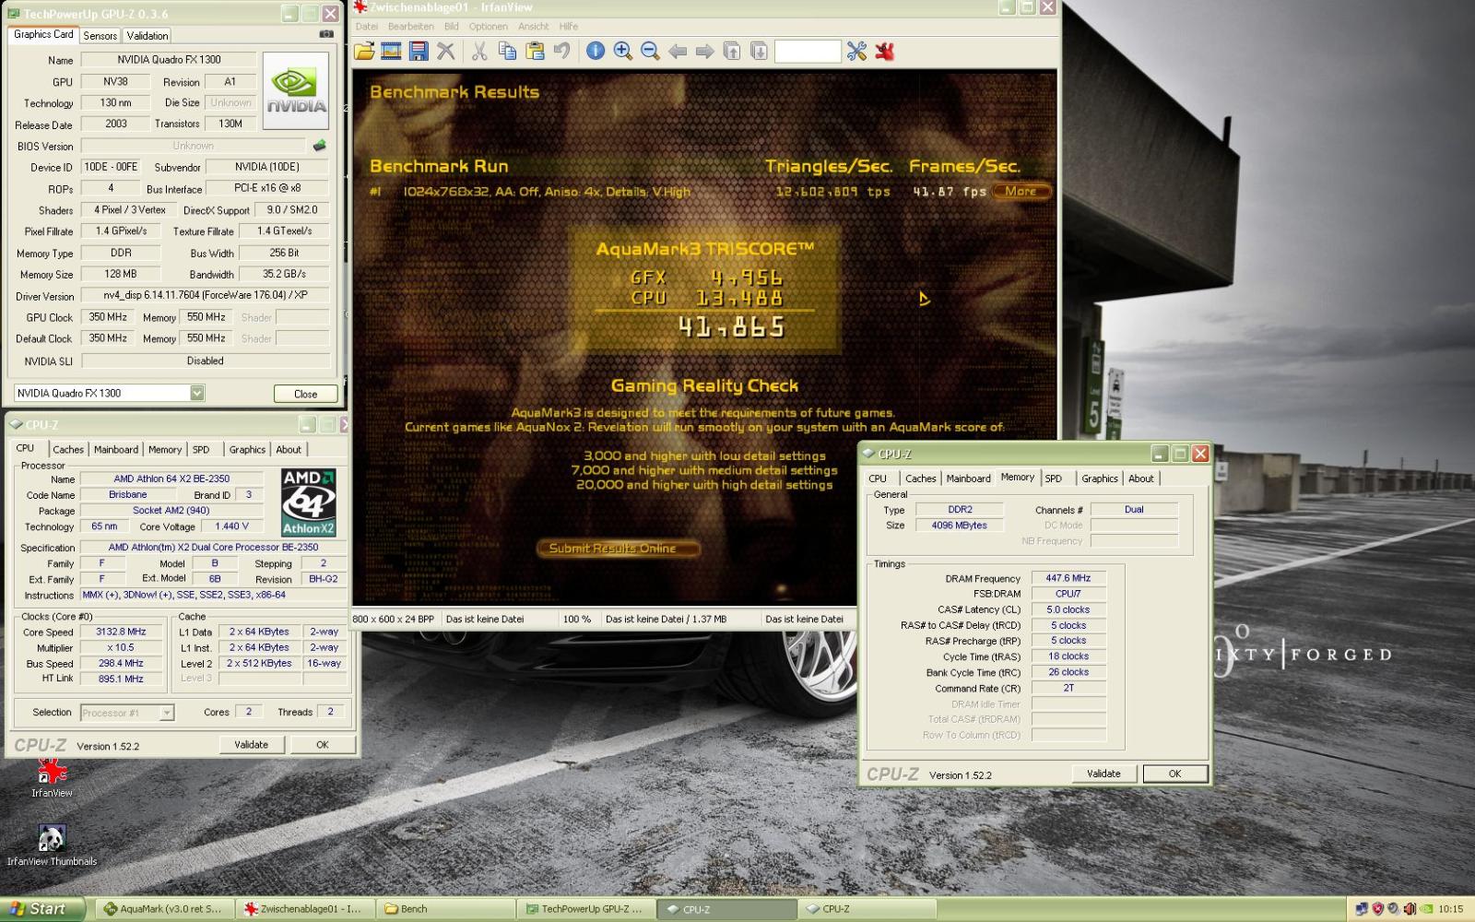Viewport: 1475px width, 922px height.
Task: Click the volume speaker tray icon
Action: pos(1409,909)
